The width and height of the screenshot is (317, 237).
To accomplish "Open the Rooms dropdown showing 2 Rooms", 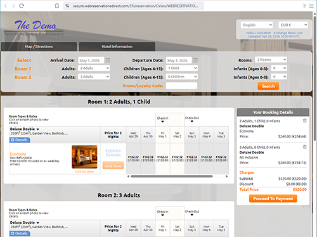I will 271,60.
